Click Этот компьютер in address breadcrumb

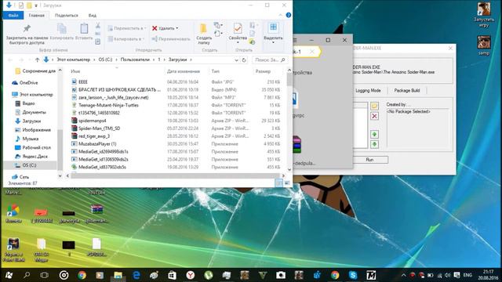[73, 60]
